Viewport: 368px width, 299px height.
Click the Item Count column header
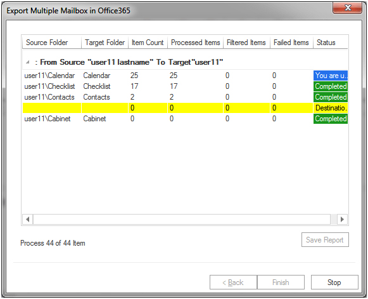point(148,43)
